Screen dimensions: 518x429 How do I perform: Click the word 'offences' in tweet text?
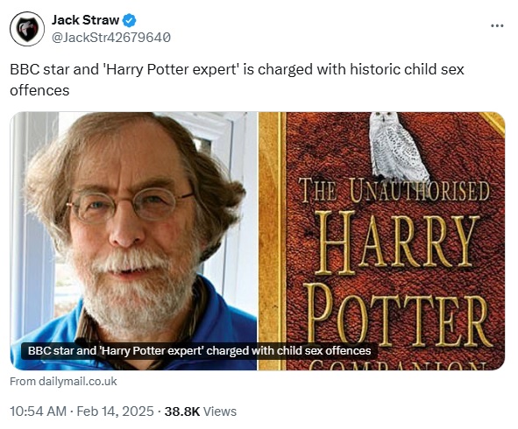pos(39,90)
